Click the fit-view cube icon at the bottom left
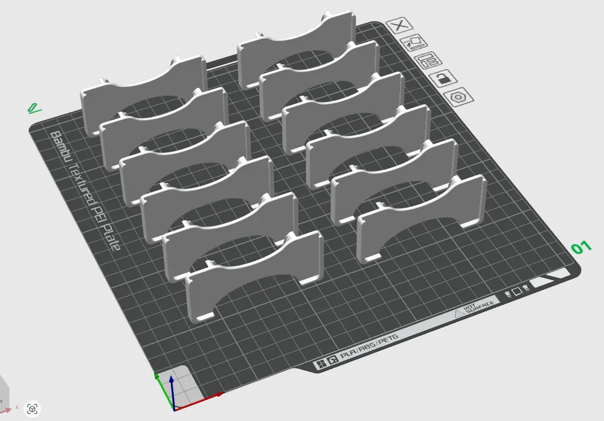 pos(33,409)
